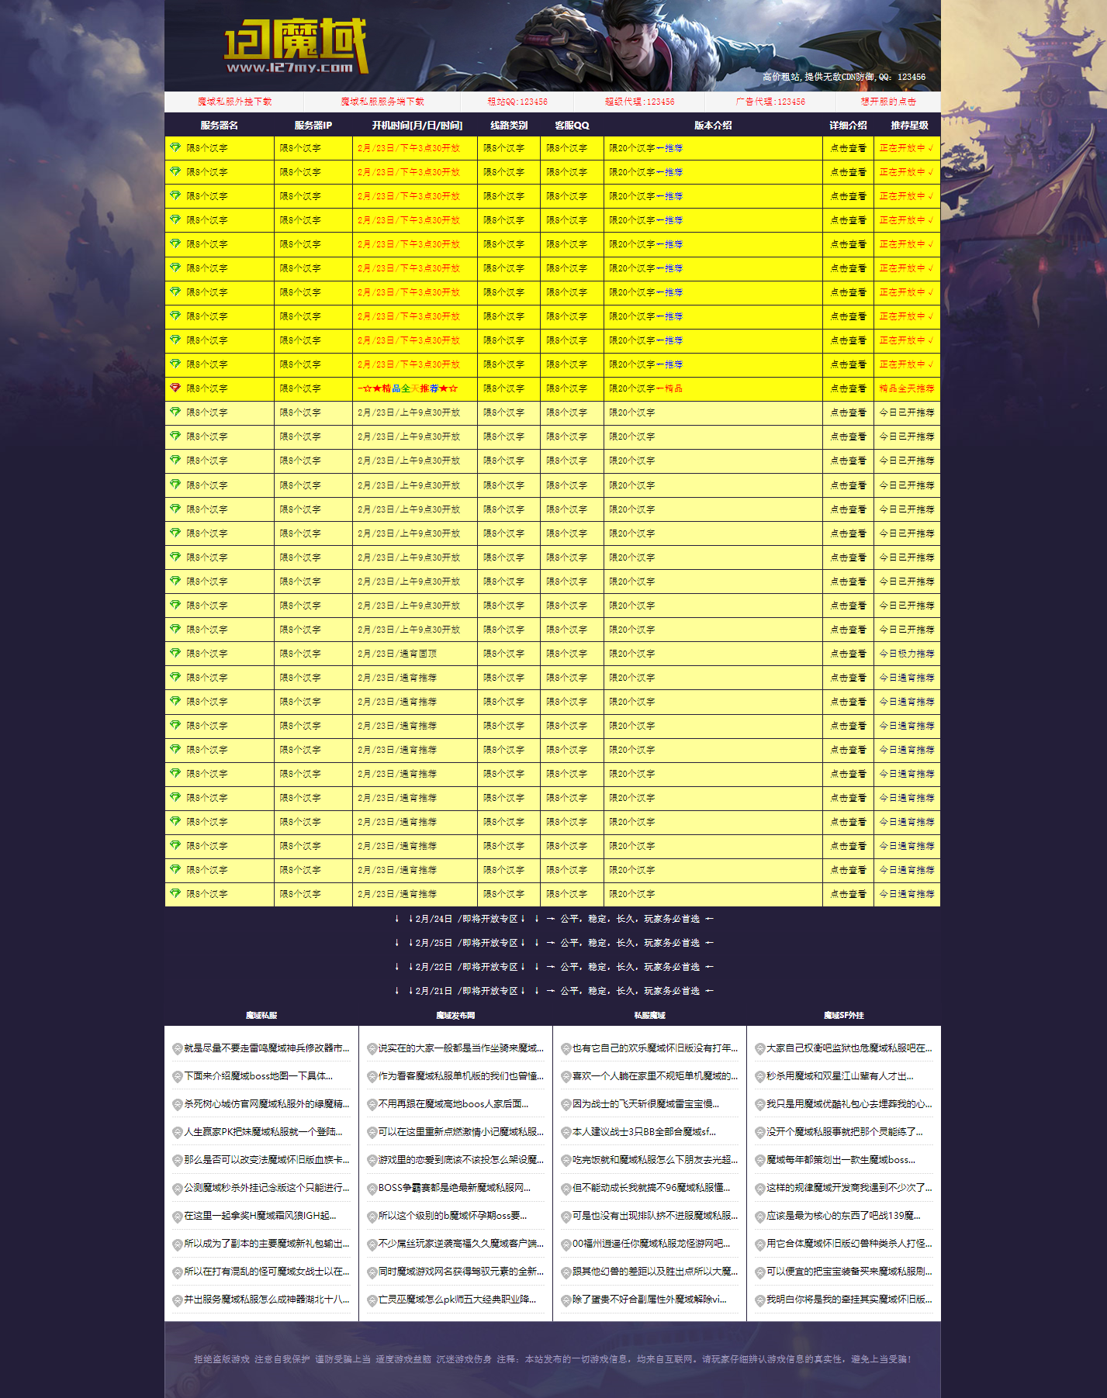Click icon beside '所以成为了副本的主要魔域新礼包输出...'
This screenshot has height=1398, width=1107.
point(178,1244)
